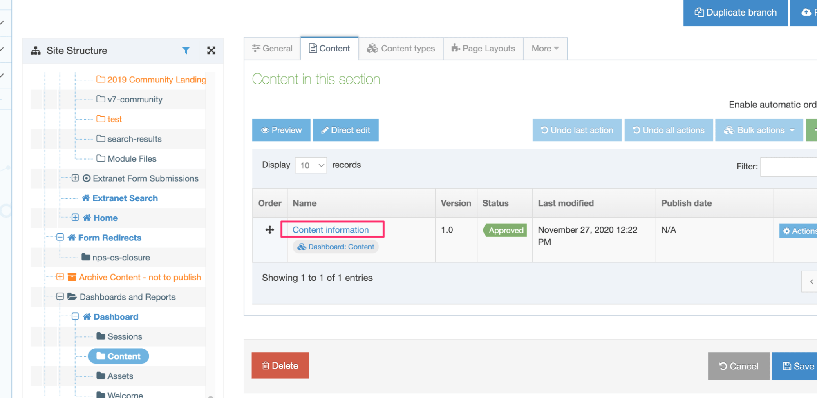Expand Site Structure panel with fullscreen icon
Viewport: 817px width, 398px height.
[x=211, y=51]
